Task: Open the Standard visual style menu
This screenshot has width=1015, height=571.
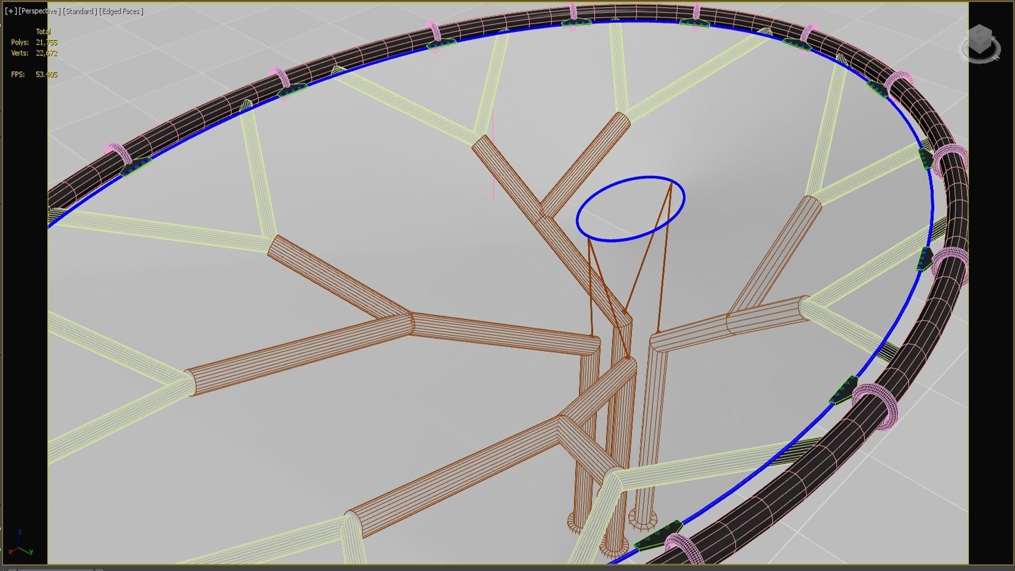Action: (80, 11)
